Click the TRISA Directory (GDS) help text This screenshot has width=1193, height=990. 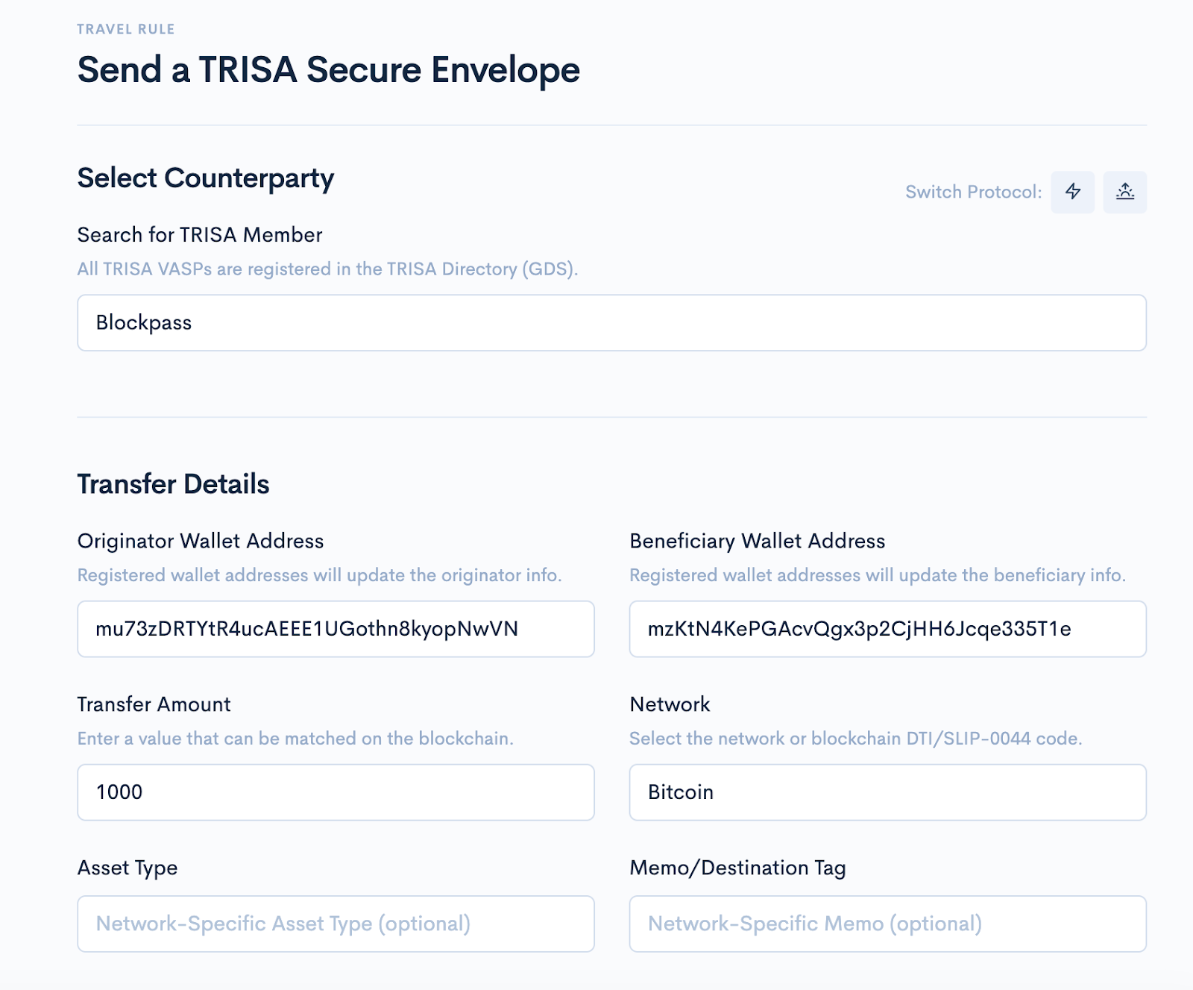coord(327,269)
